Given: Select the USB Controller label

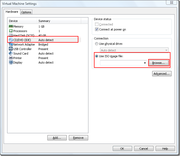Looking at the screenshot, I should point(22,49).
